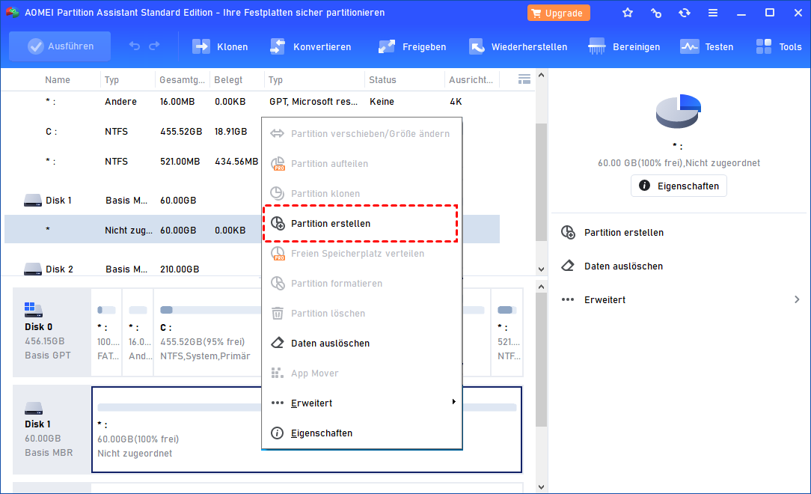Viewport: 811px width, 494px height.
Task: Select the 60.00GB unallocated block in Disk 1
Action: 307,430
